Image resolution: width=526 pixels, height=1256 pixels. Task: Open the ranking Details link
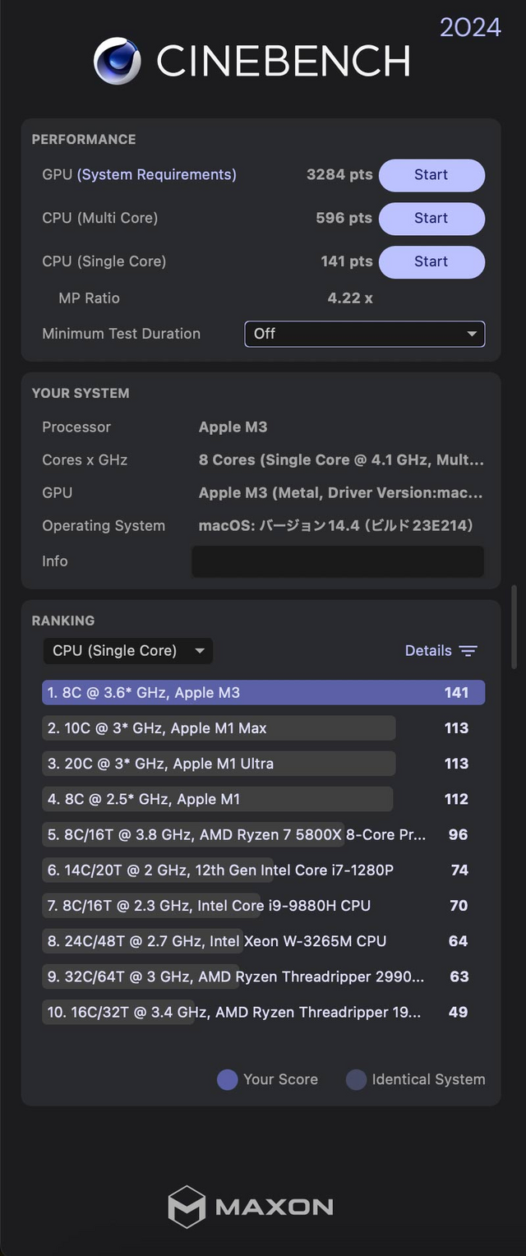[x=428, y=650]
